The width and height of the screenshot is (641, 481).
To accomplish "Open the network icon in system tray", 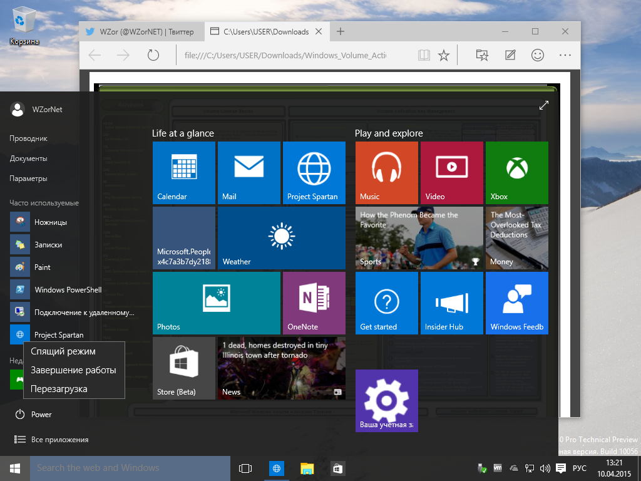I will click(530, 468).
